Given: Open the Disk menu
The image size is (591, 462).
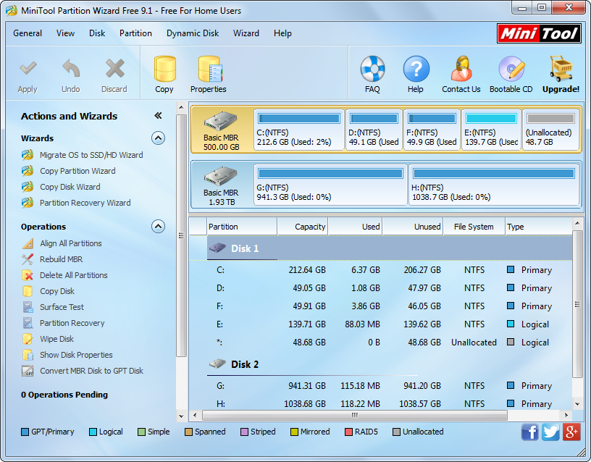Looking at the screenshot, I should click(97, 33).
